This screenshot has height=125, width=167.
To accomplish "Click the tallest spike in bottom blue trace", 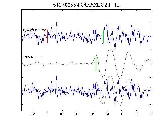I will pyautogui.click(x=56, y=77).
